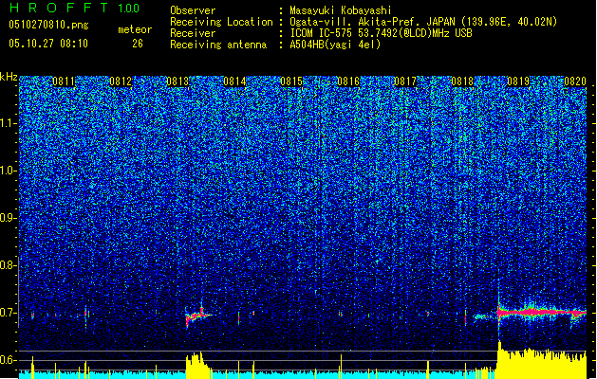The height and width of the screenshot is (379, 597).
Task: Click the meteor count value 26
Action: pyautogui.click(x=138, y=44)
